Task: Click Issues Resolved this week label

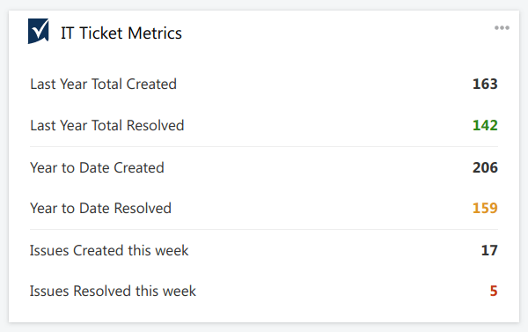Action: pos(113,291)
